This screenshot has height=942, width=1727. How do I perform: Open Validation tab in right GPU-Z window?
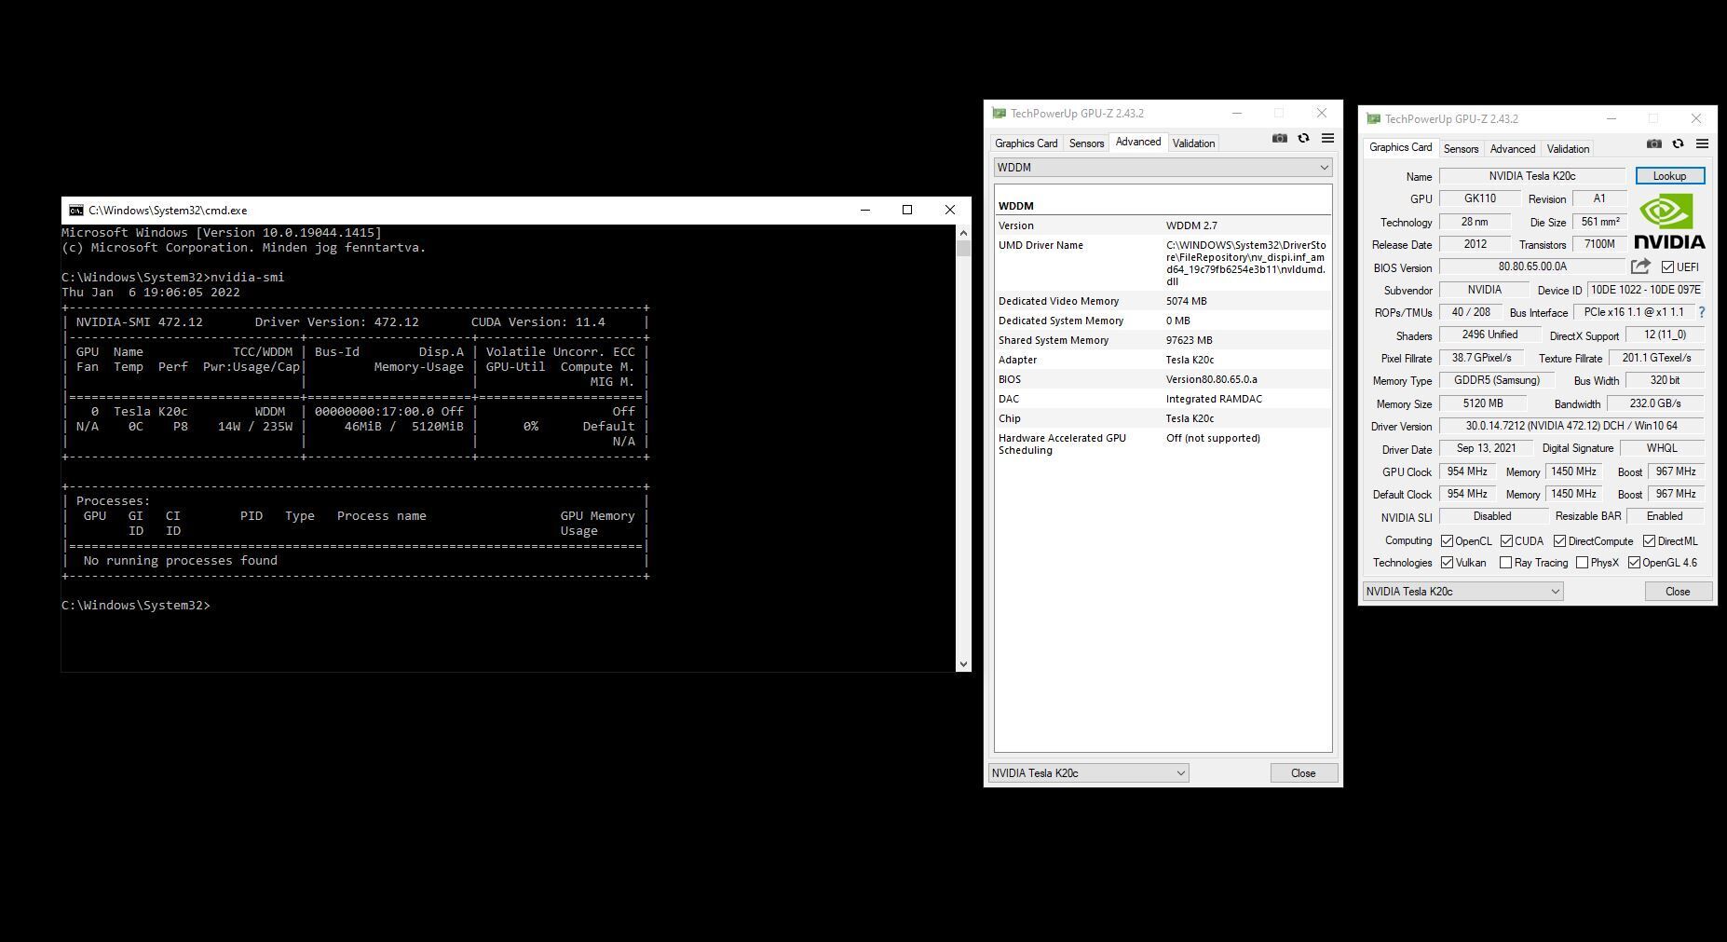[1568, 149]
